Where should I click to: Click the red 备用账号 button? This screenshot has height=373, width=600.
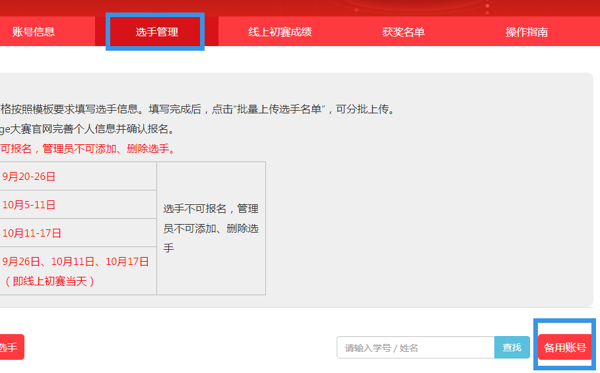coord(565,348)
